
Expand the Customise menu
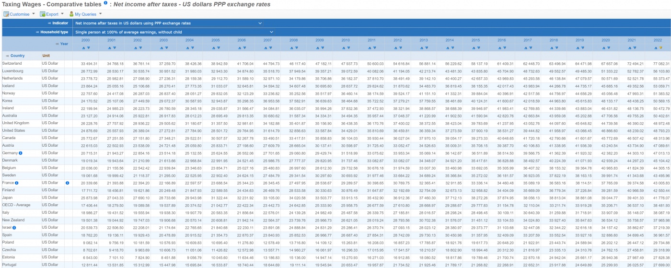(x=19, y=14)
